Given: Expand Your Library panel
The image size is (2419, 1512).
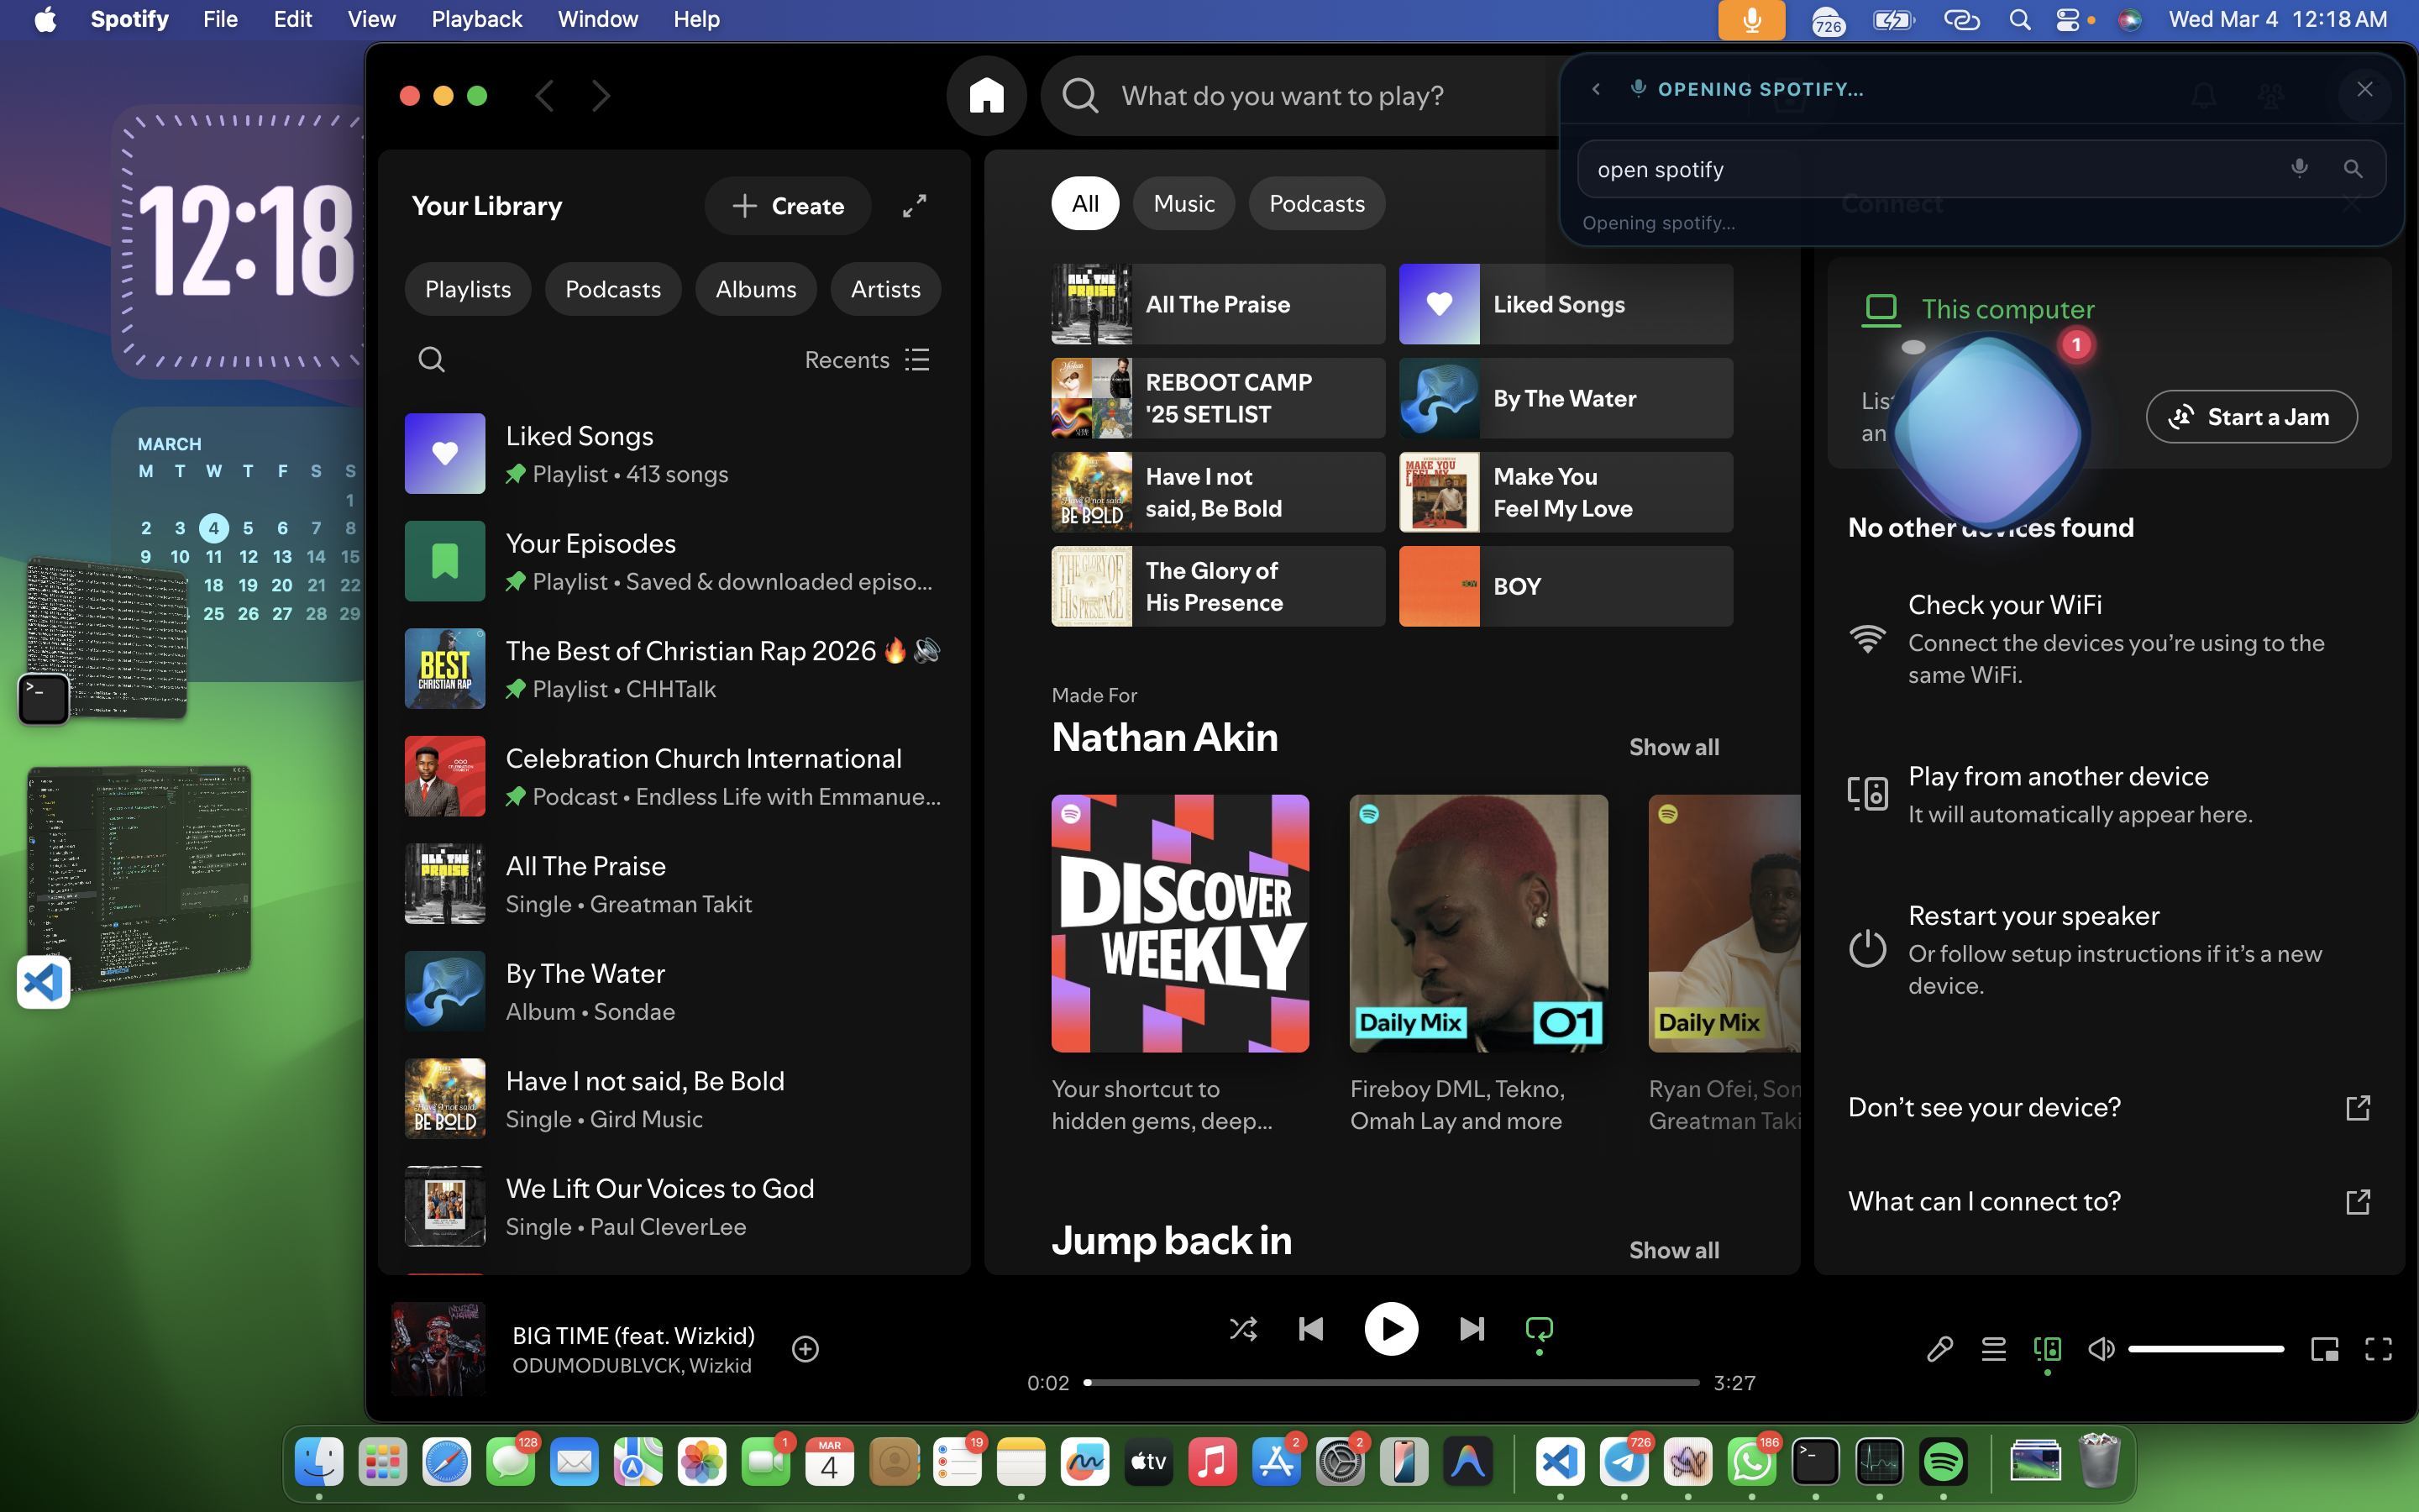Looking at the screenshot, I should tap(915, 206).
